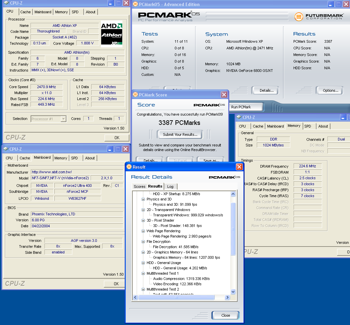Open SPD tab in bottom-left CPU-Z window
The height and width of the screenshot is (325, 350).
tap(75, 158)
